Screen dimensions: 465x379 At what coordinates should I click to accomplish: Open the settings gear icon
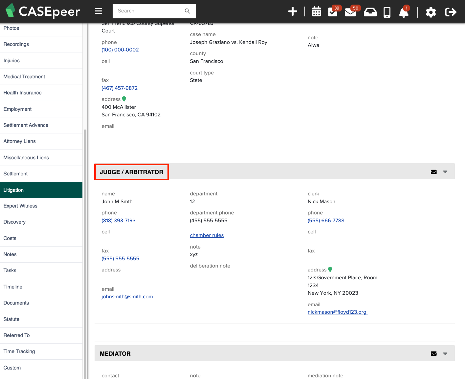[x=431, y=12]
